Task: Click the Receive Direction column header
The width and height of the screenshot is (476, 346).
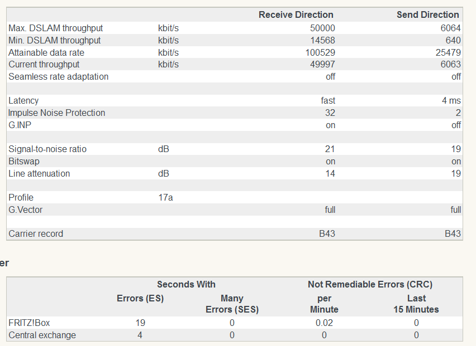Action: click(x=296, y=15)
